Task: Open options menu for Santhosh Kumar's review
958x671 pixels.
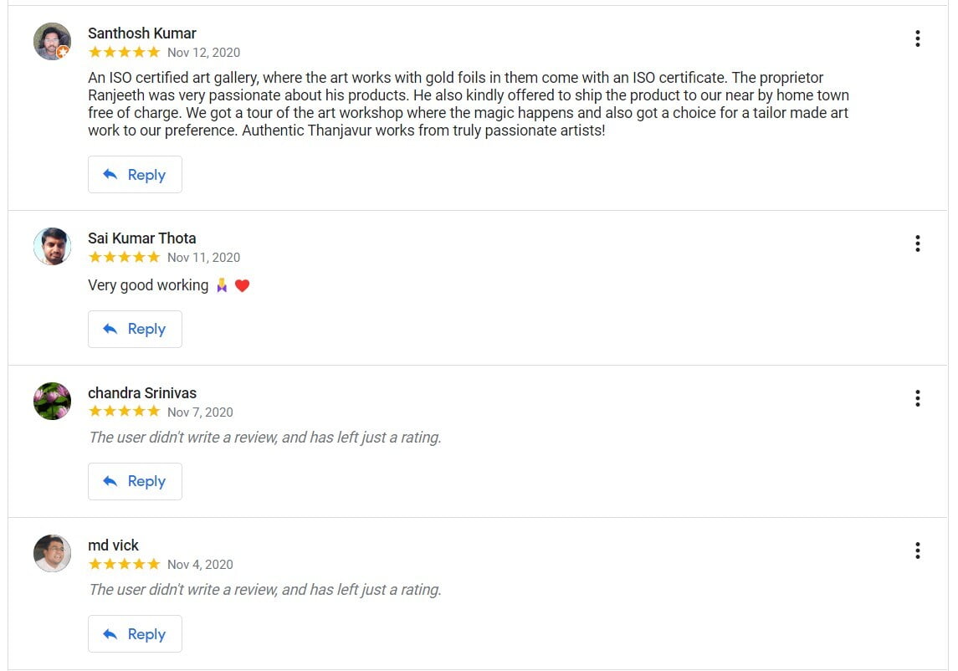Action: [918, 38]
